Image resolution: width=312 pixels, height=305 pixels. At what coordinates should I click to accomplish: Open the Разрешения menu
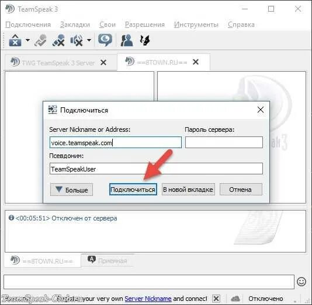pos(145,24)
